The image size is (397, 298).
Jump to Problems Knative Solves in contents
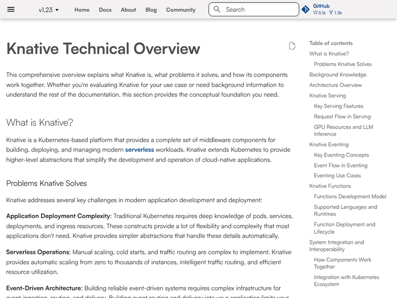click(x=343, y=64)
